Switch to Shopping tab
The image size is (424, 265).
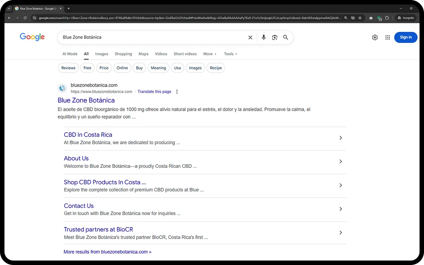pos(123,54)
